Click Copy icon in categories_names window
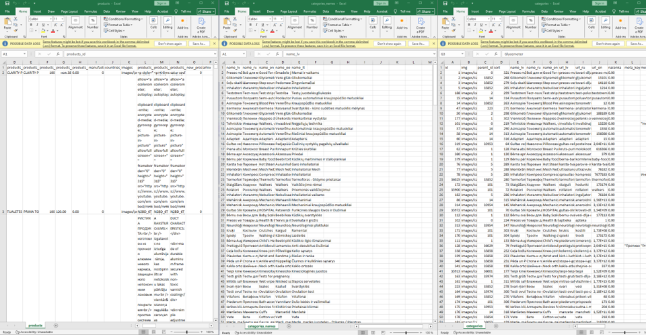The height and width of the screenshot is (335, 646). tap(235, 25)
